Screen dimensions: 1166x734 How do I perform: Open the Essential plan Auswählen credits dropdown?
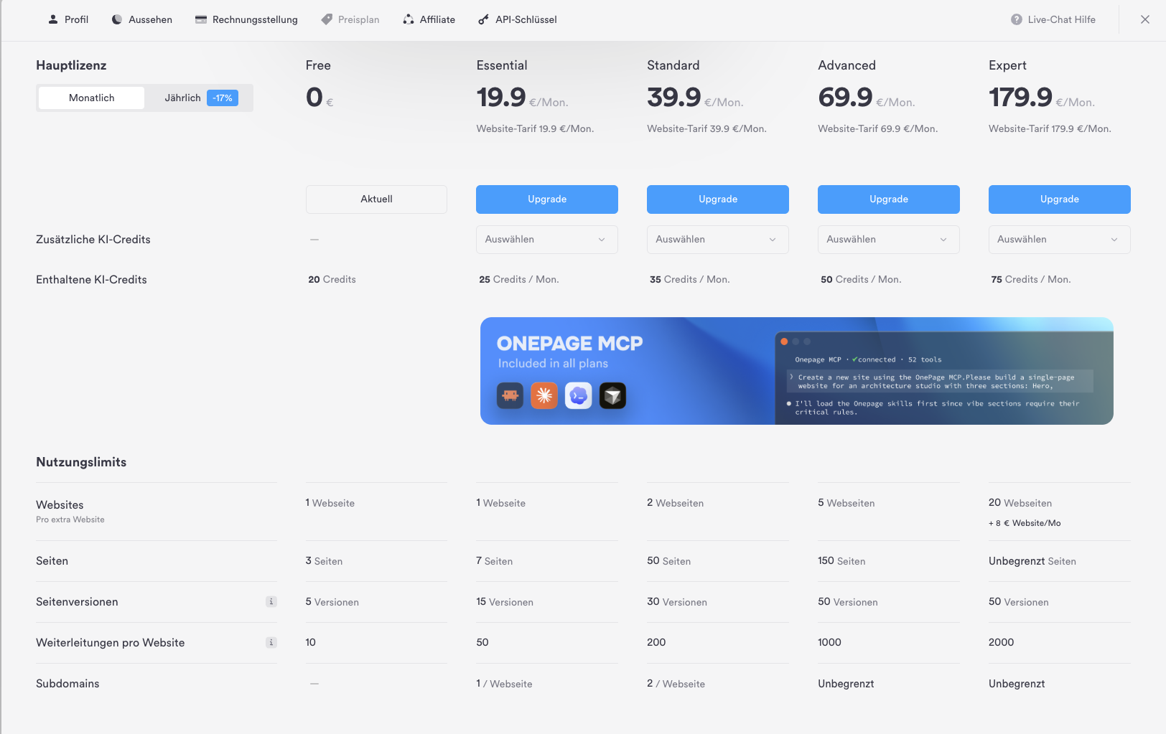(547, 240)
